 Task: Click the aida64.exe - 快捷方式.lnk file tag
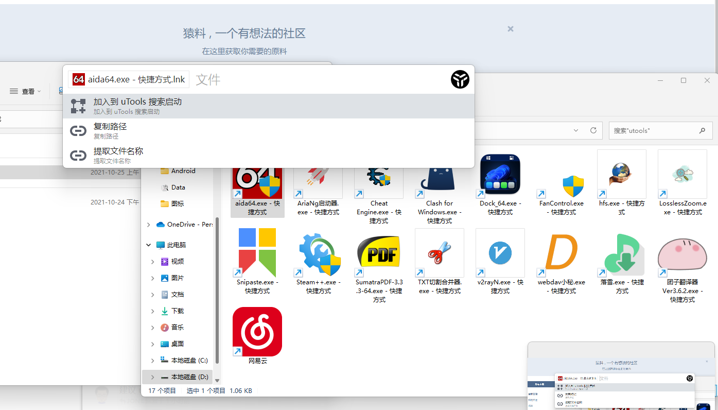click(x=129, y=79)
